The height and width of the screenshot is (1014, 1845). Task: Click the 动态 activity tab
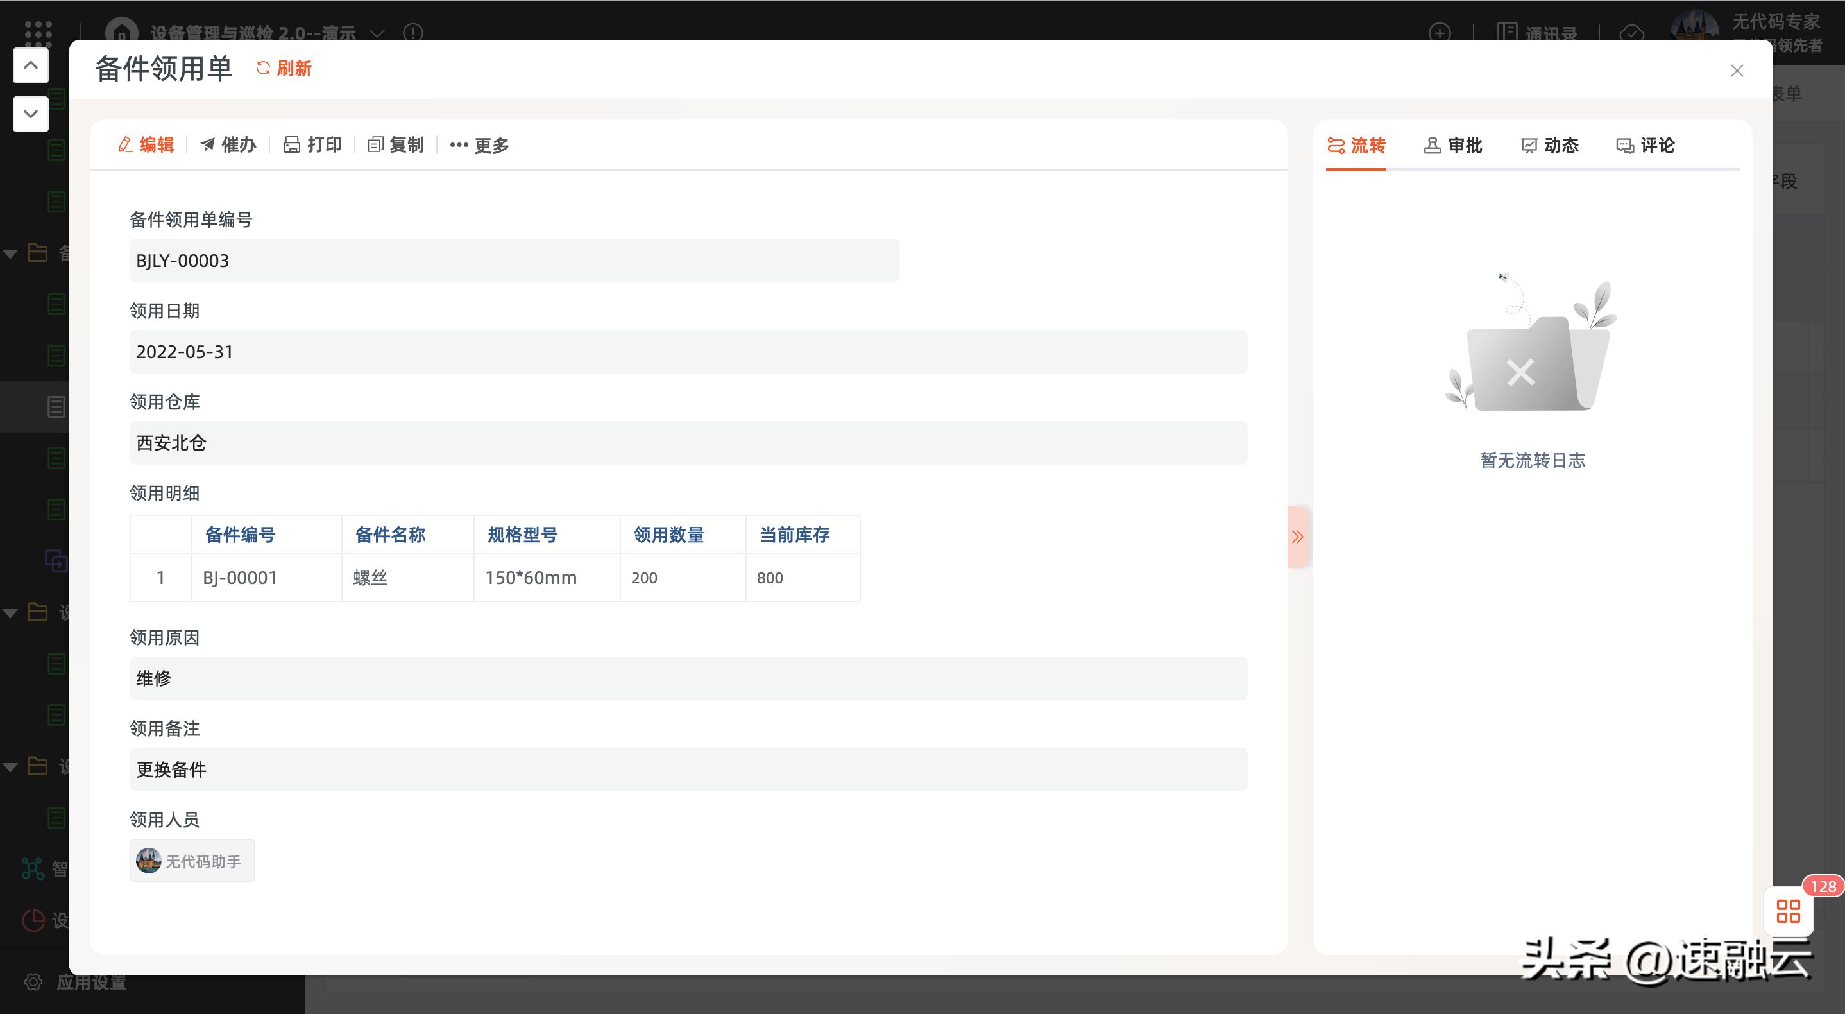[x=1549, y=145]
